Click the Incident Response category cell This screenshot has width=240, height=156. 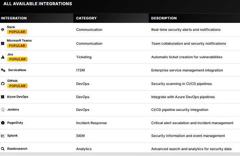point(91,123)
